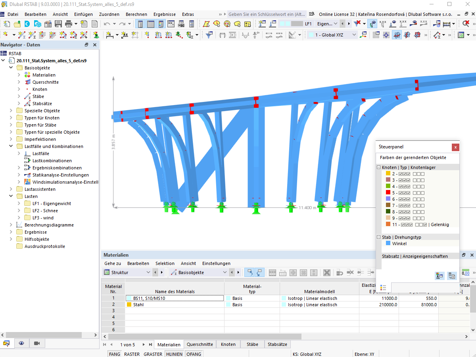Click the orange swatch for Stahl material
476x357 pixels.
[x=129, y=305]
